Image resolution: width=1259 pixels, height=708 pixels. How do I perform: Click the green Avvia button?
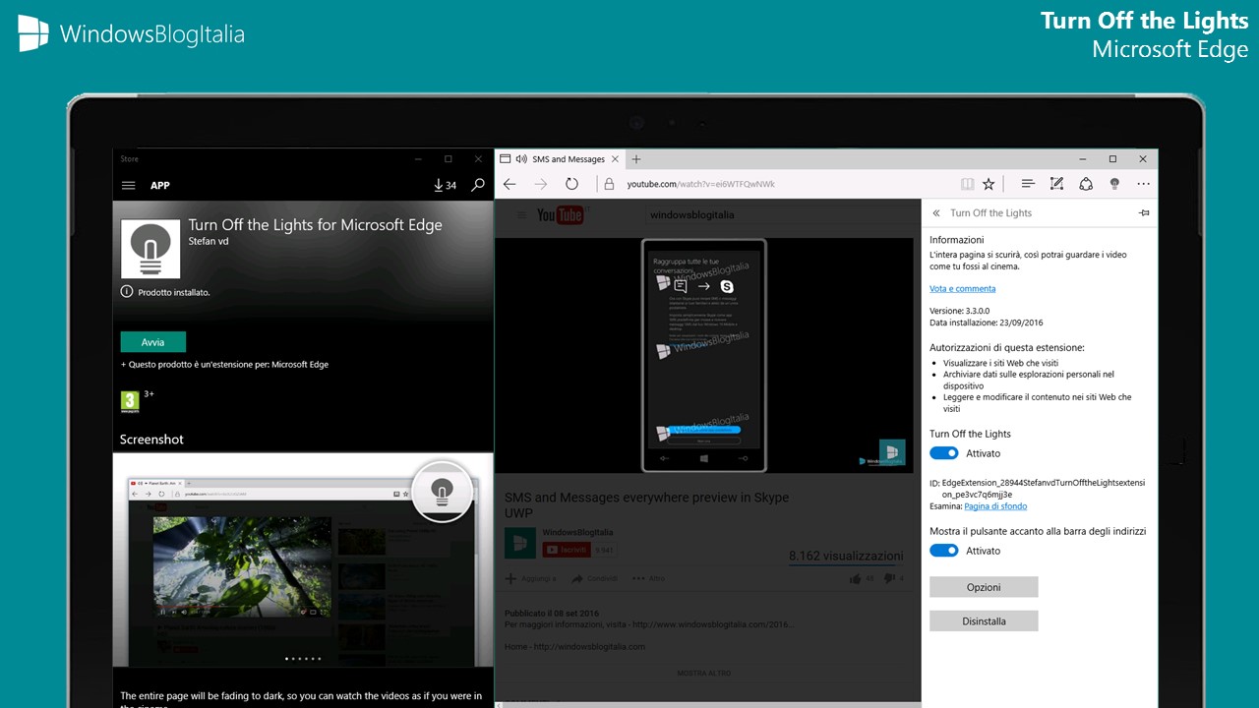152,342
